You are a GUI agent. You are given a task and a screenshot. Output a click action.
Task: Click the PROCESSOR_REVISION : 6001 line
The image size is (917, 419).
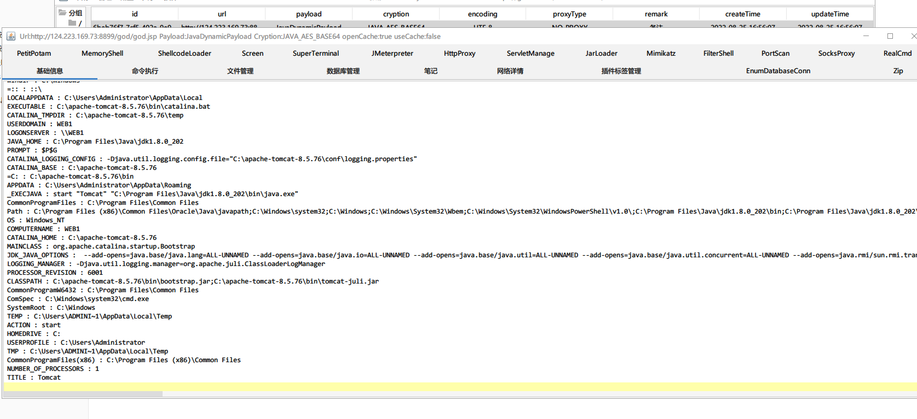[x=55, y=273]
